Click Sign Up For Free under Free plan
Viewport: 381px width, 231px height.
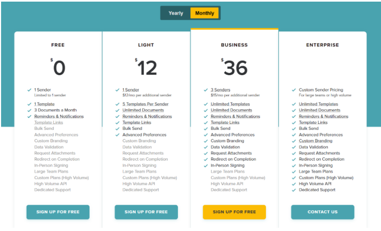click(x=58, y=212)
